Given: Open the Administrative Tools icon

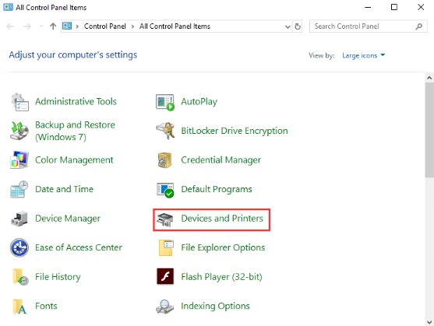Looking at the screenshot, I should (19, 102).
